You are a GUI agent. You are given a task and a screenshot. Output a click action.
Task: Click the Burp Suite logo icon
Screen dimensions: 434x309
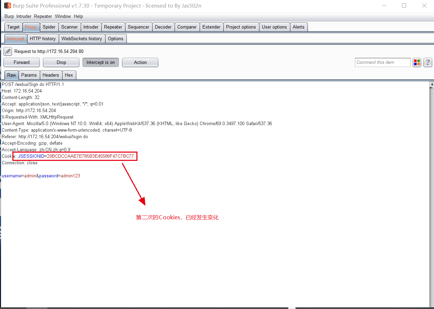point(8,5)
